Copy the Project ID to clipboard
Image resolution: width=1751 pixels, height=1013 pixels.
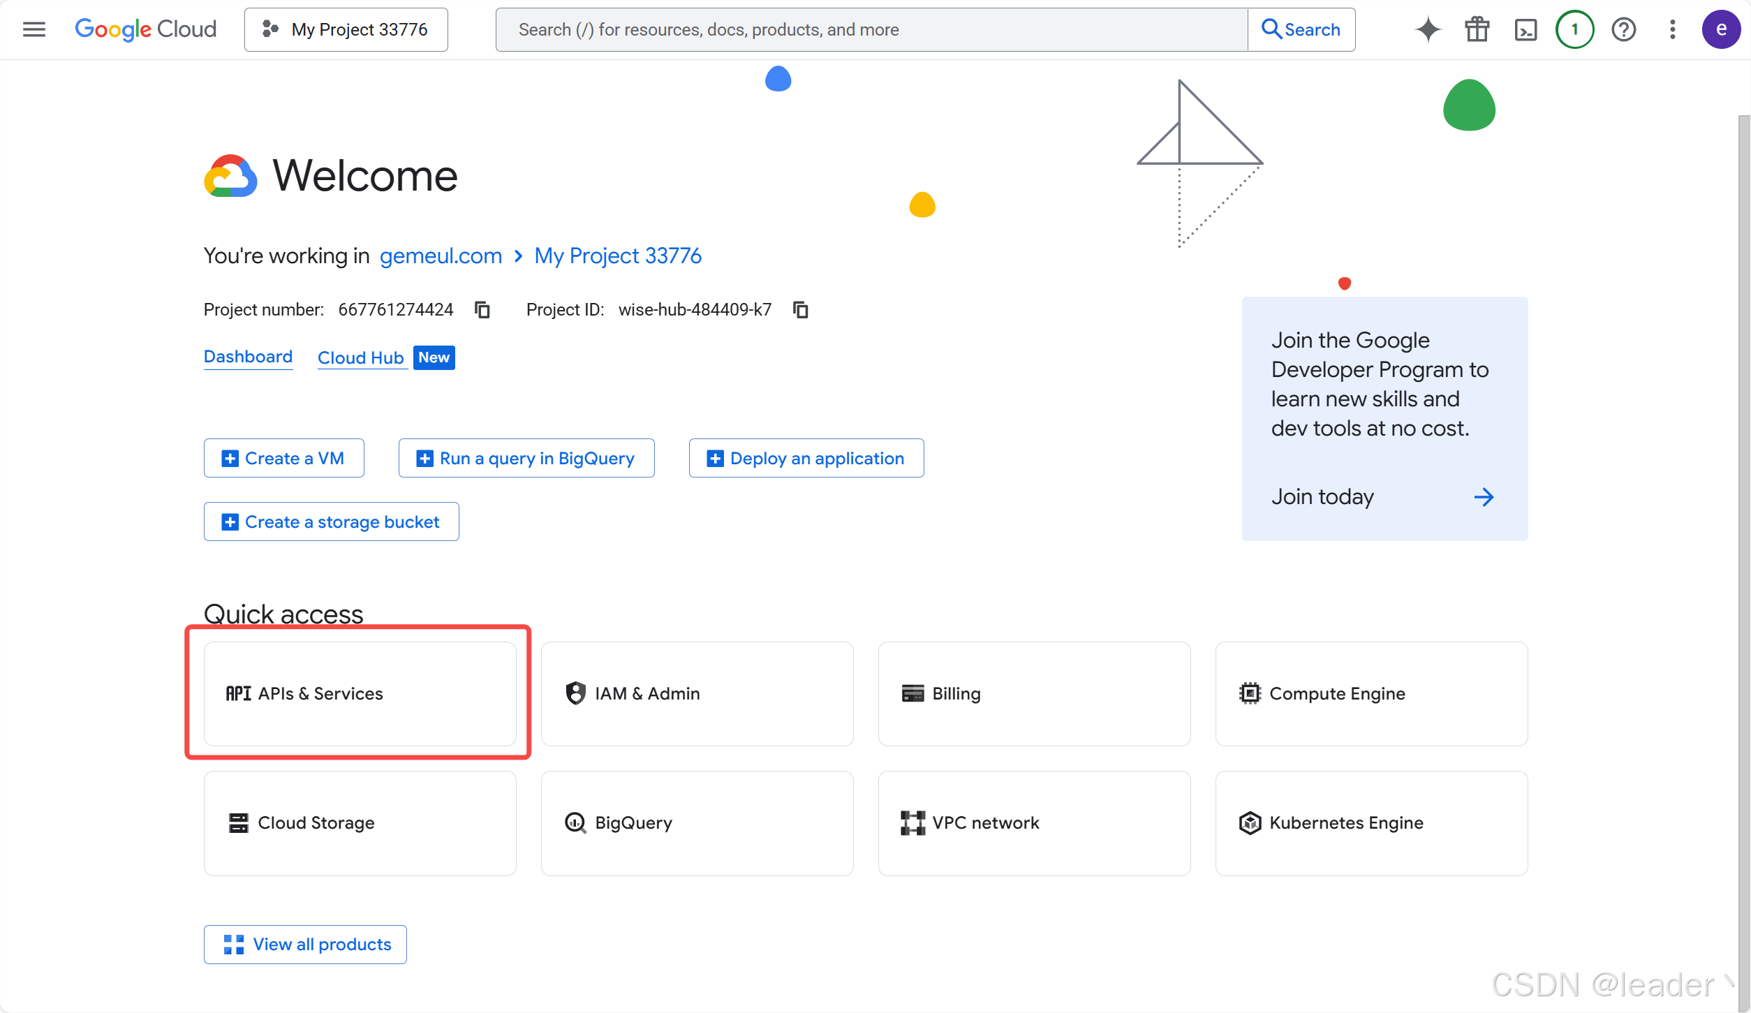[801, 309]
